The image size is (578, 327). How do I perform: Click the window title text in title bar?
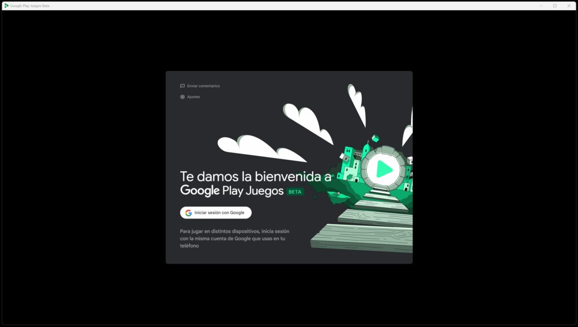tap(30, 6)
